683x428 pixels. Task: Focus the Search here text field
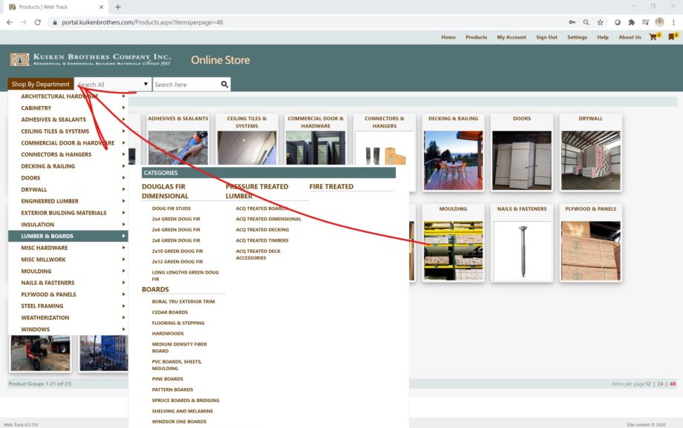point(186,84)
